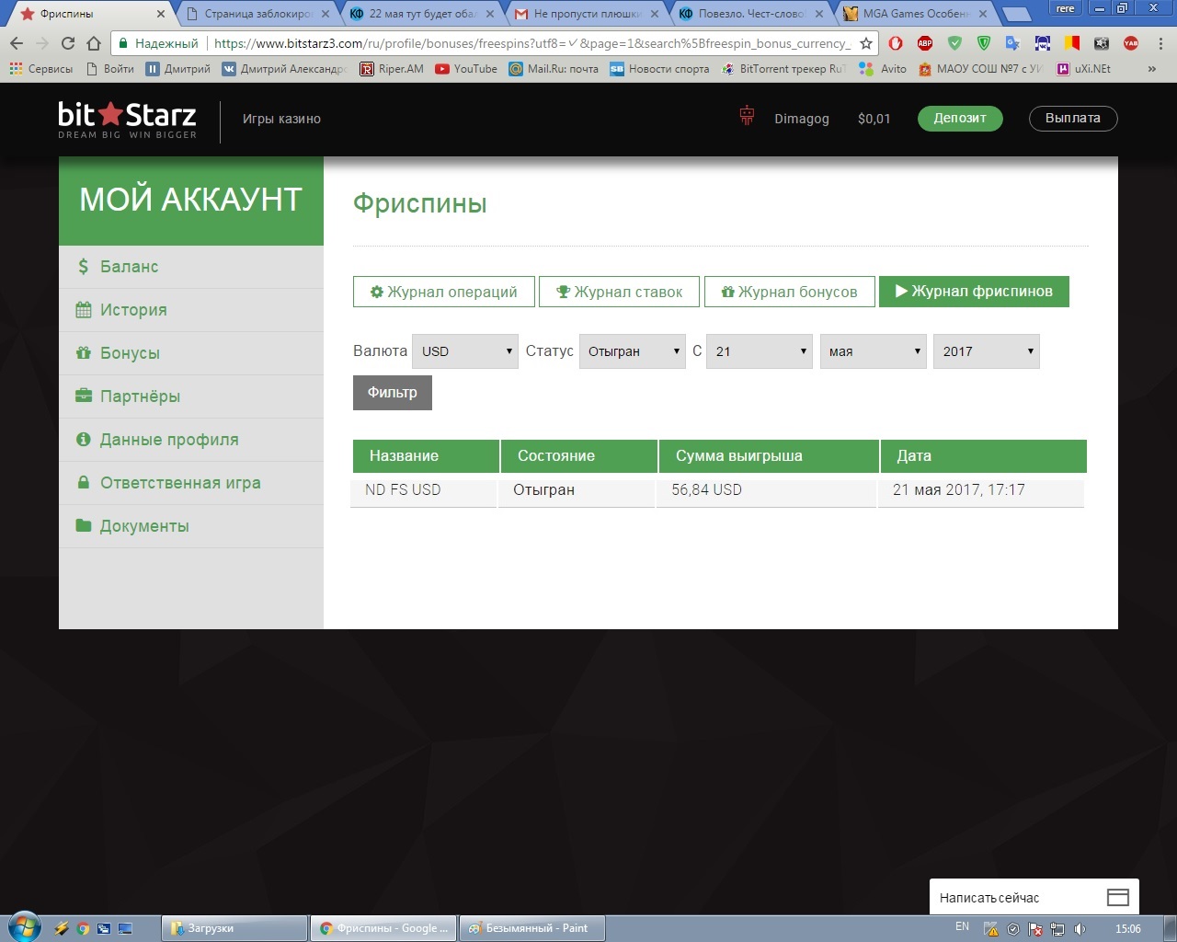Click the Выплата button
This screenshot has width=1177, height=942.
tap(1073, 119)
